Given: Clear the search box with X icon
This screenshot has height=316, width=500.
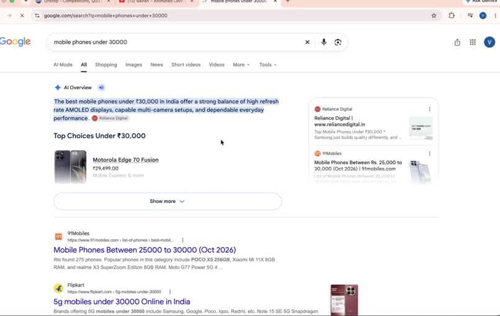Looking at the screenshot, I should 308,42.
